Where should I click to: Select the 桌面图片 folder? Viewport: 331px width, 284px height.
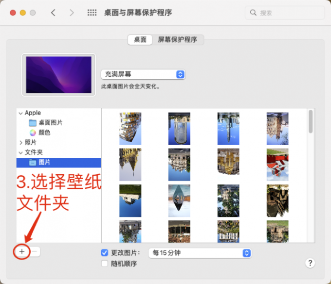[50, 122]
